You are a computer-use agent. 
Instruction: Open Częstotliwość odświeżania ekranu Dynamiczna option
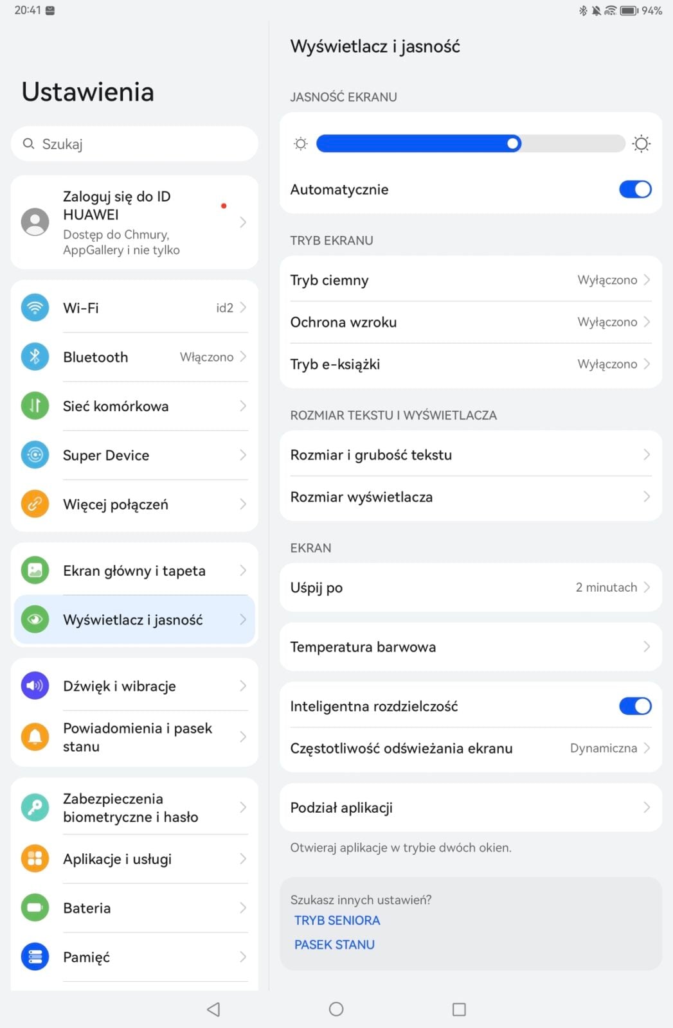[471, 749]
